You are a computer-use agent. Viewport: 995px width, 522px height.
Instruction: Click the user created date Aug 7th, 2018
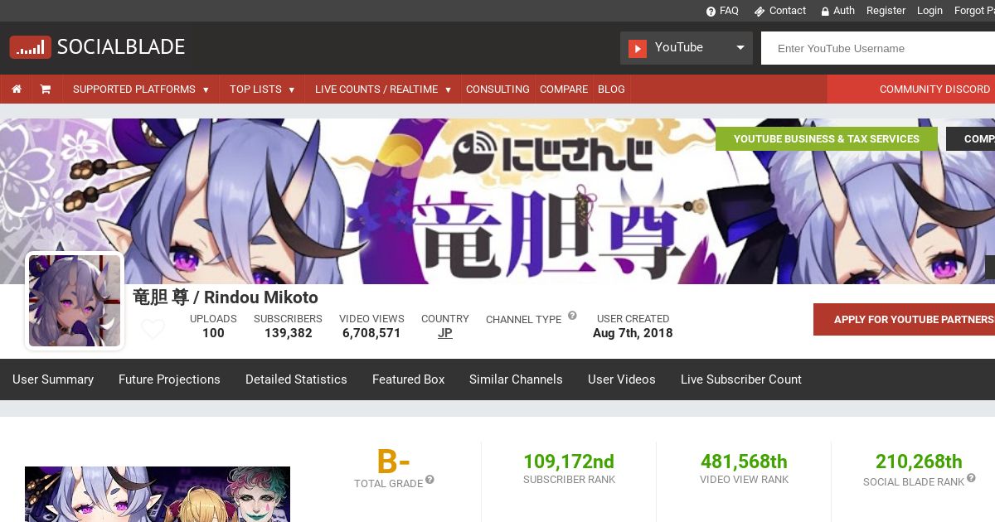633,333
